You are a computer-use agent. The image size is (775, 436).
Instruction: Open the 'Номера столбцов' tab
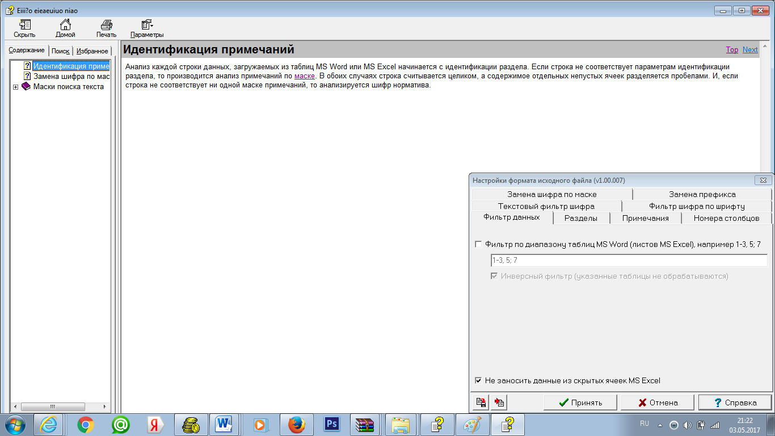[x=726, y=218]
